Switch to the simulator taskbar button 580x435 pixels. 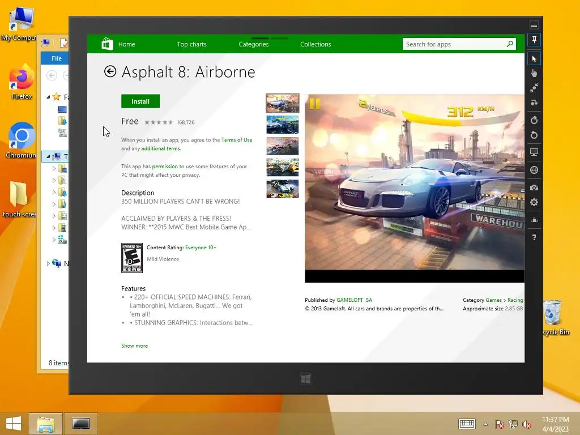click(x=80, y=424)
